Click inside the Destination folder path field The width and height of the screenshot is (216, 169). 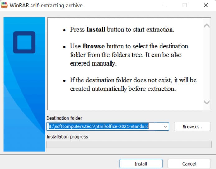(103, 126)
